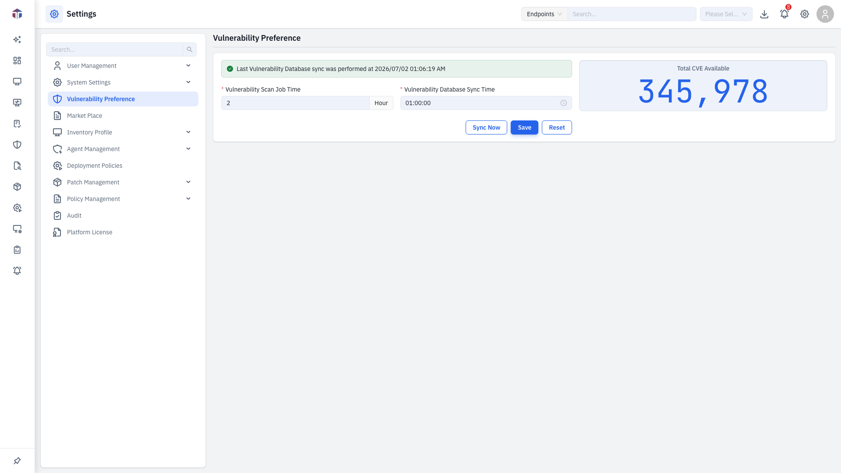Open the remote desktop icon in left rail
The width and height of the screenshot is (841, 473).
[17, 102]
